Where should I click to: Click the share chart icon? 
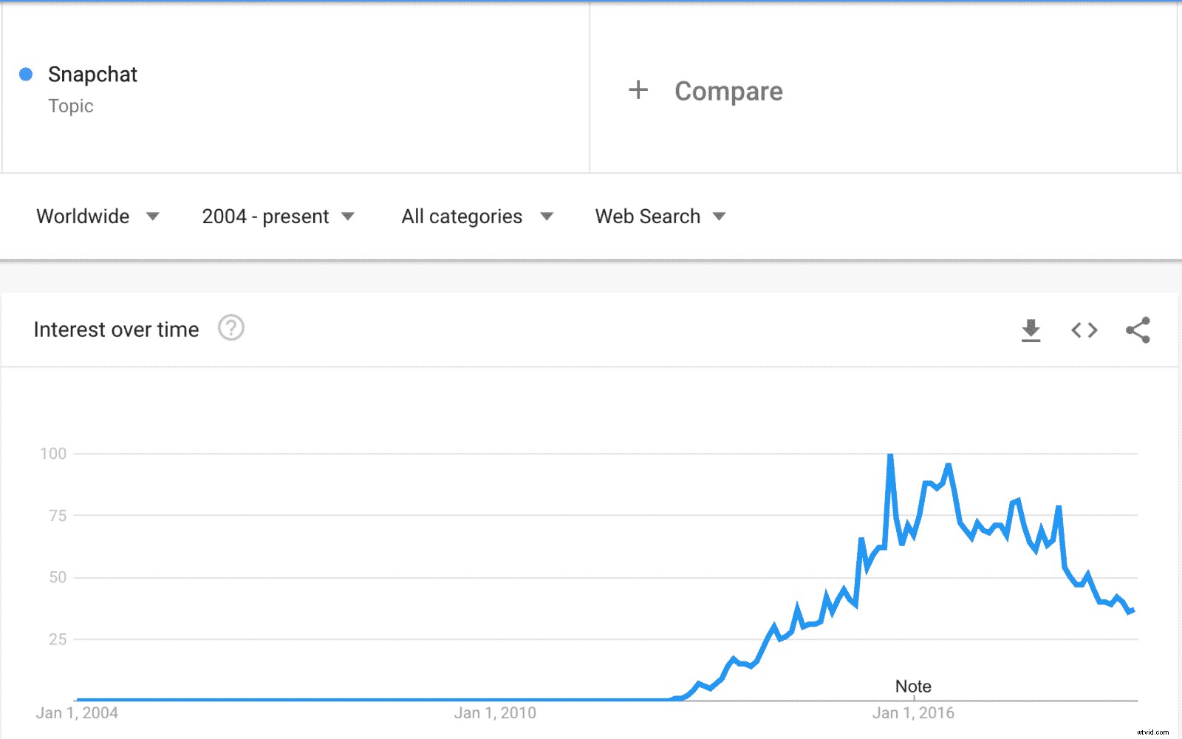[1138, 330]
